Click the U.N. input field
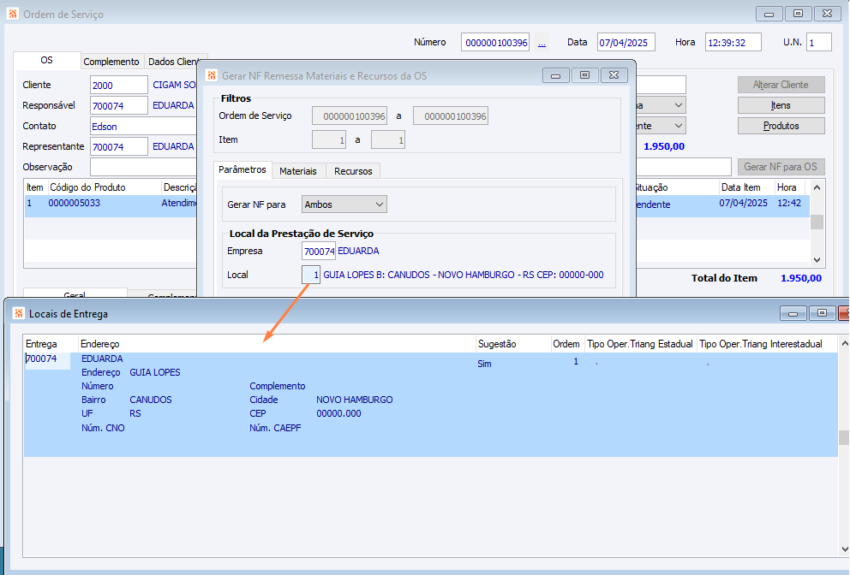This screenshot has width=850, height=575. coord(819,43)
